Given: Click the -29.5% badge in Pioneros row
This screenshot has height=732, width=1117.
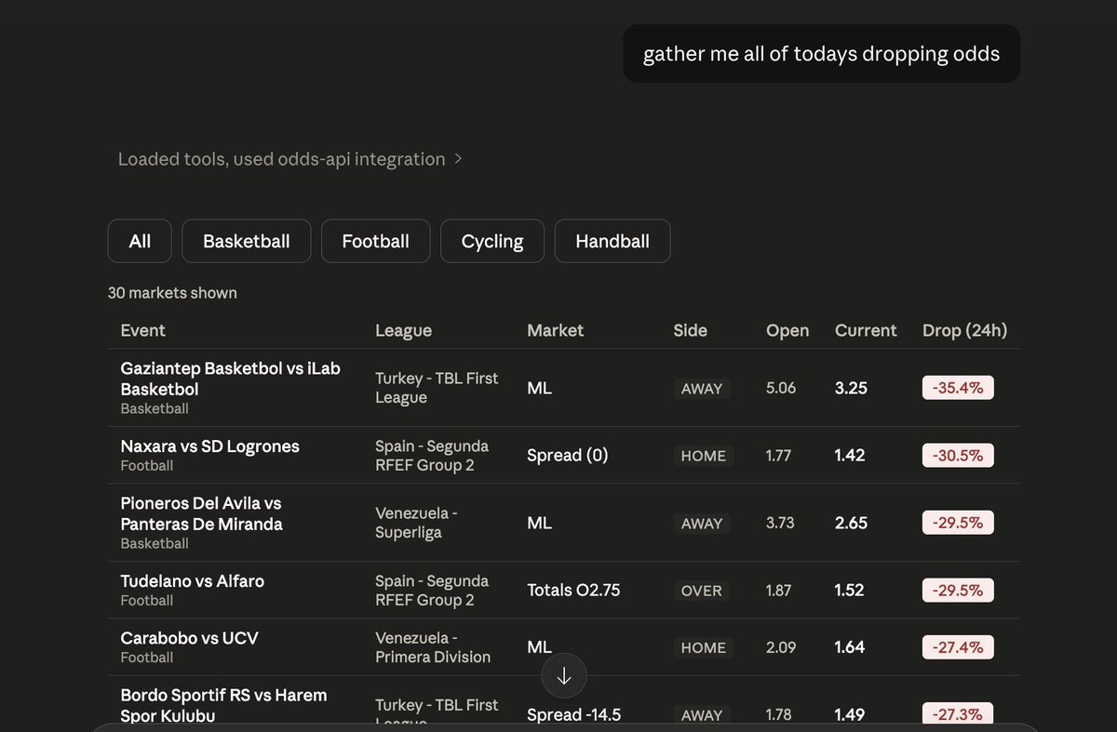Looking at the screenshot, I should [x=958, y=523].
